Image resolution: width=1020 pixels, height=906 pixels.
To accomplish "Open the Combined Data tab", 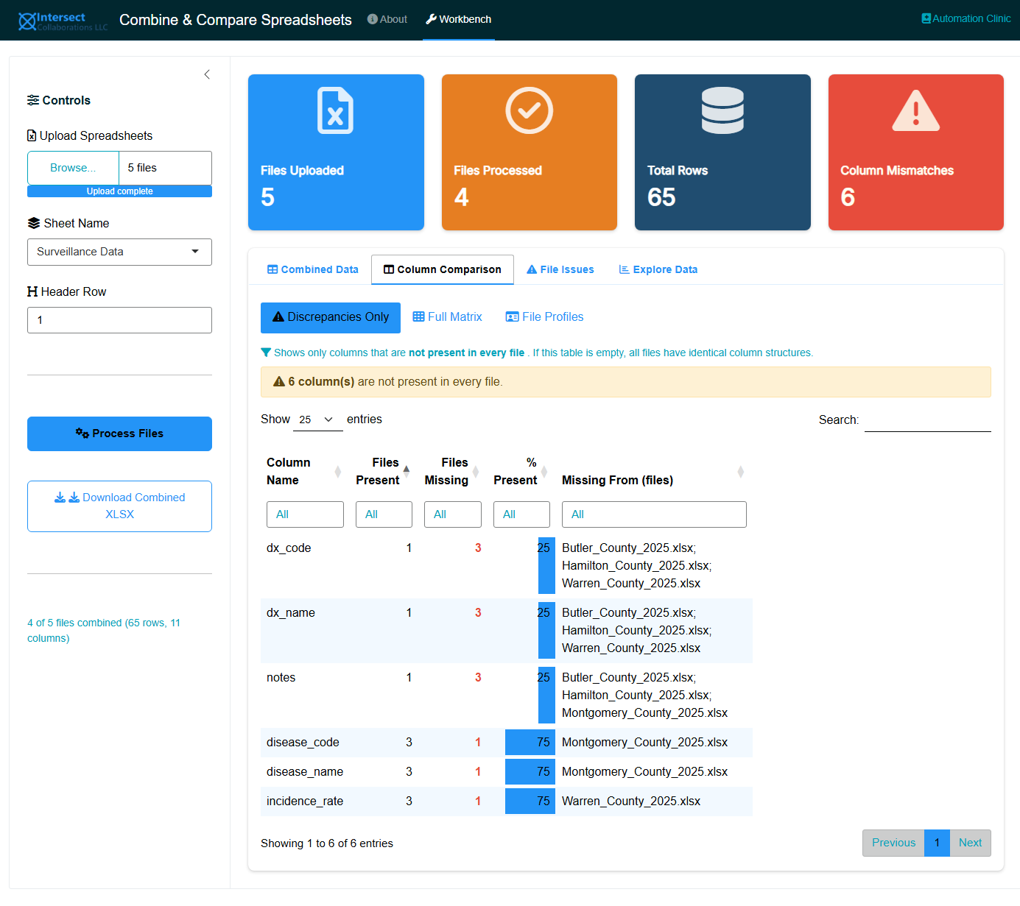I will (x=312, y=269).
